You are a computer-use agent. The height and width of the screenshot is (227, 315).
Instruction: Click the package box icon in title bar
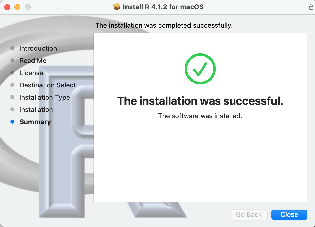tap(117, 7)
